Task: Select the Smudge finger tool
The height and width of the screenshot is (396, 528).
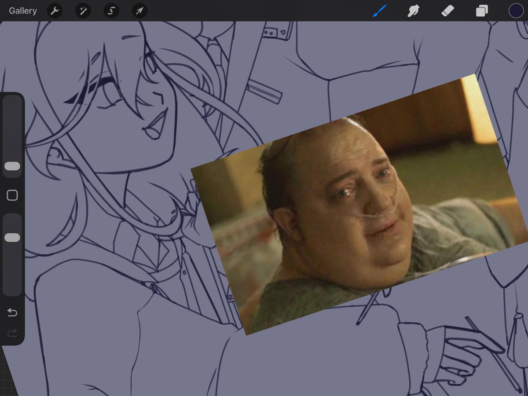Action: point(413,11)
